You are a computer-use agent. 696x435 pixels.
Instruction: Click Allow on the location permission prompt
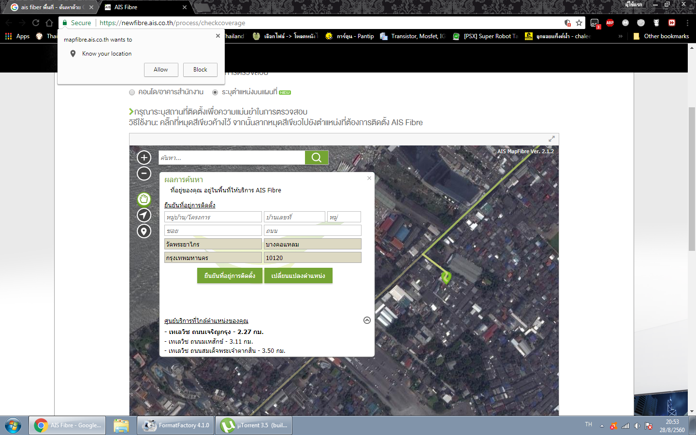(161, 70)
